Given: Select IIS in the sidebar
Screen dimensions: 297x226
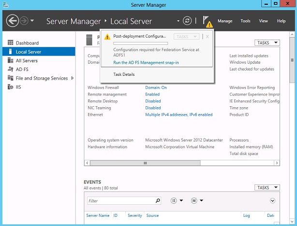Looking at the screenshot, I should coord(39,87).
